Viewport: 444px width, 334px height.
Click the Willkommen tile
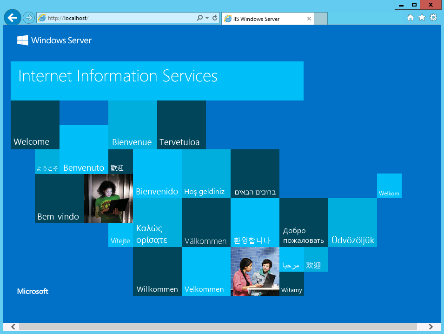click(x=157, y=272)
